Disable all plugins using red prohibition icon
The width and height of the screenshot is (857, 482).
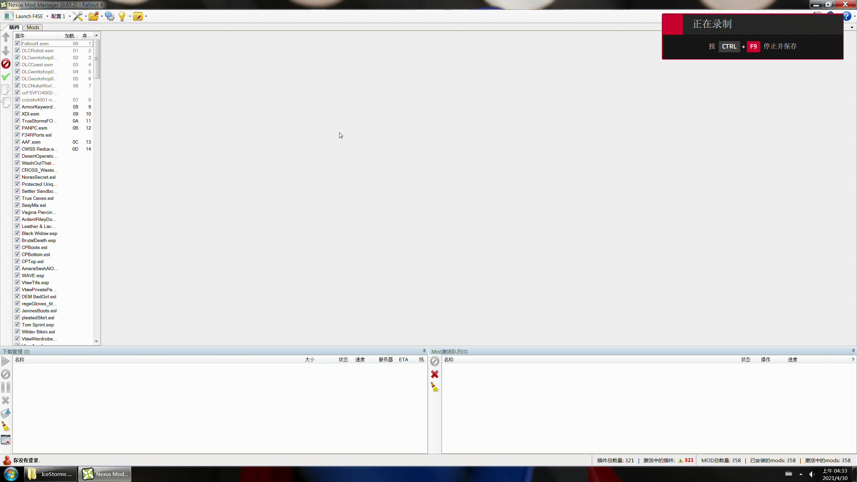point(6,64)
